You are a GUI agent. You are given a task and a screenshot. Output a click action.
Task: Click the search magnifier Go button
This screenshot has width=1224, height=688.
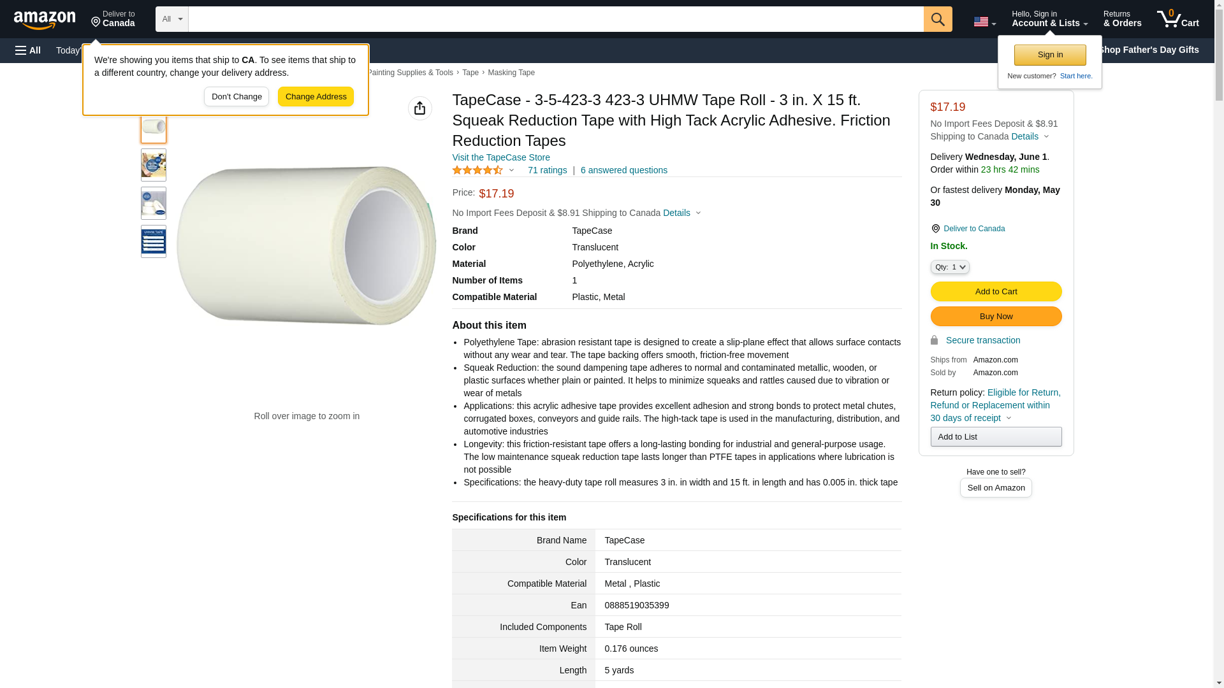pyautogui.click(x=937, y=19)
